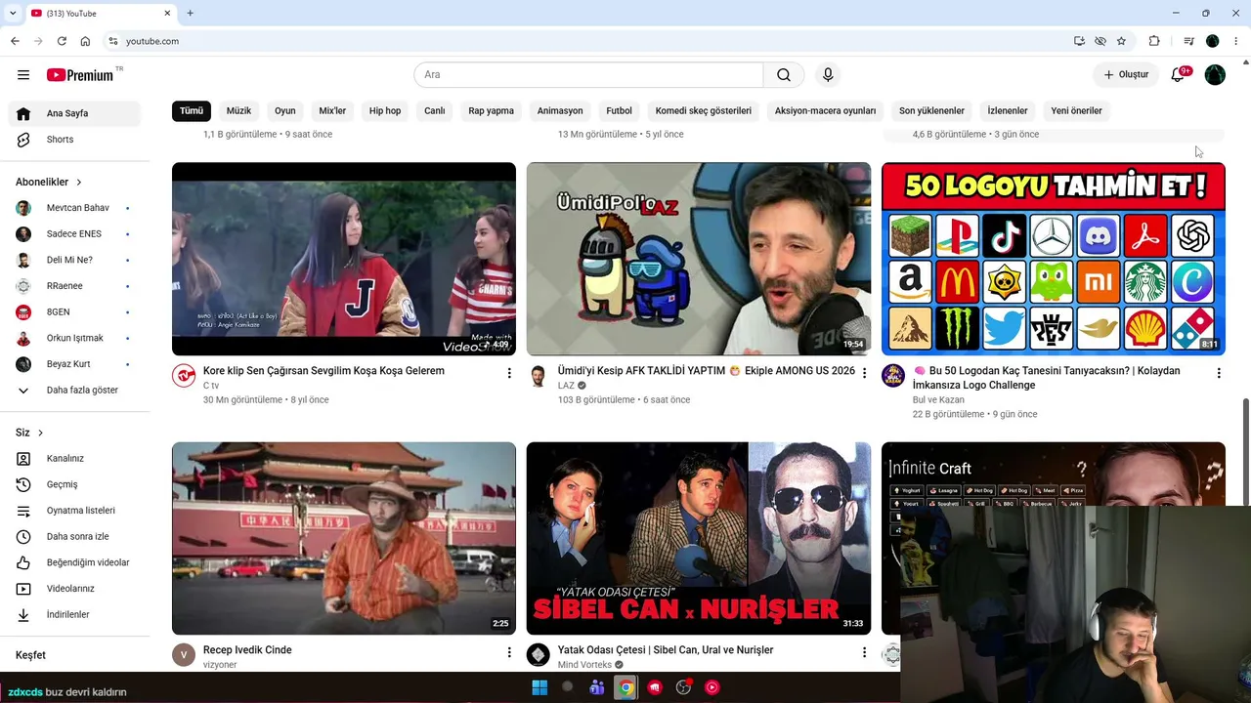Play the Recep Ivedik Cinde thumbnail
Screen dimensions: 1251x703
tap(344, 538)
